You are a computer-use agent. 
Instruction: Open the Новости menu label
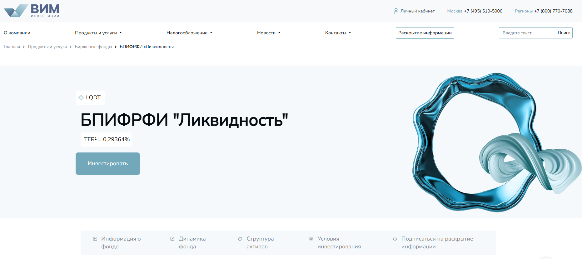(x=266, y=33)
